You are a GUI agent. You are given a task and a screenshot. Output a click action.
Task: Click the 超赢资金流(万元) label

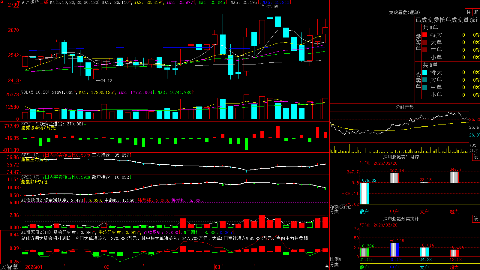click(39, 128)
